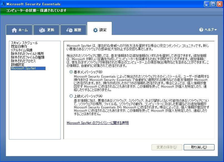
Task: Select the 設定 tab
Action: coord(99,29)
